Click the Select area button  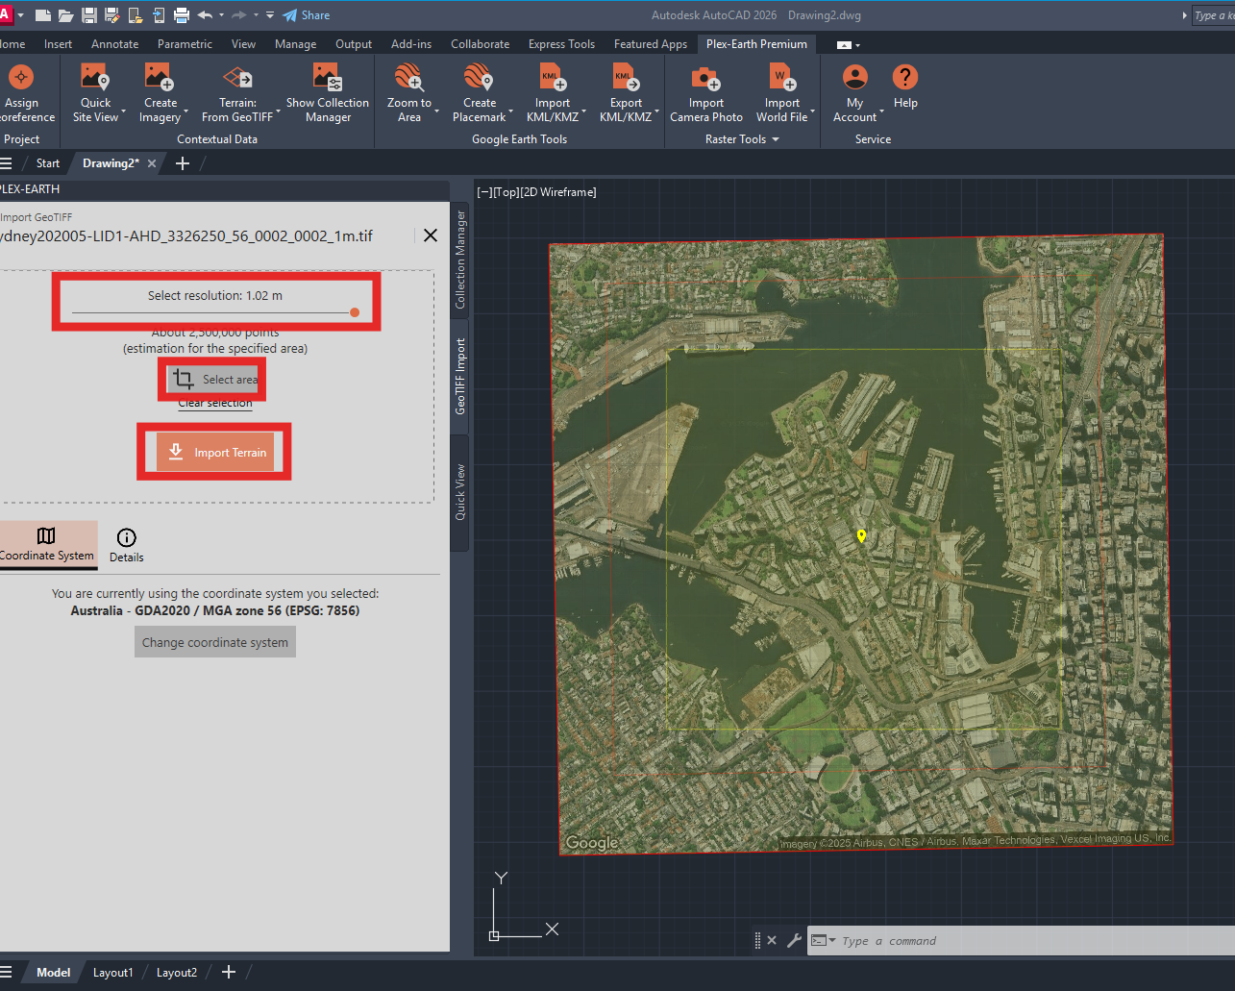(x=212, y=379)
